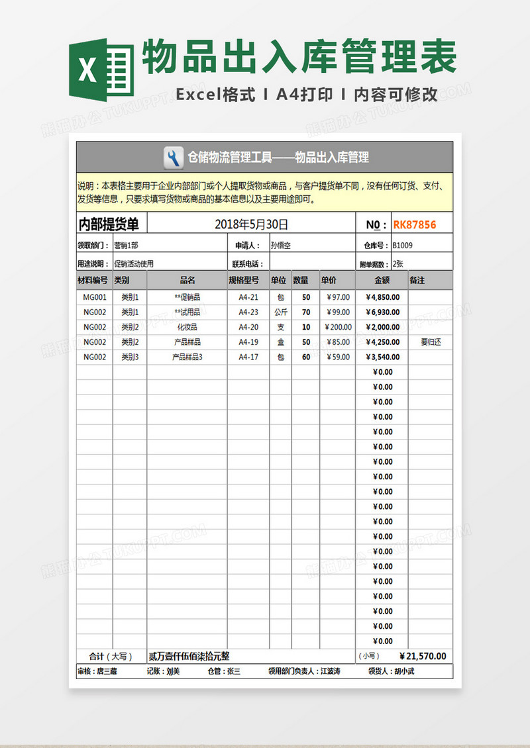Screen dimensions: 530x748
Task: Click the 合计（大写） label cell
Action: (111, 657)
